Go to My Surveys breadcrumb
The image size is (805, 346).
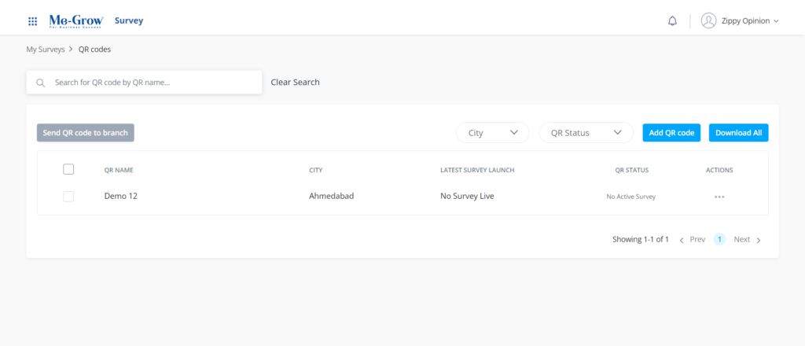click(46, 50)
